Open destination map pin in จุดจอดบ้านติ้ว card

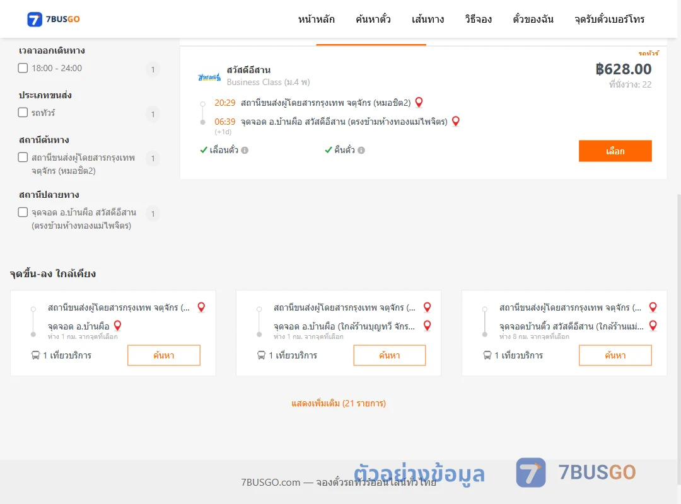point(653,326)
